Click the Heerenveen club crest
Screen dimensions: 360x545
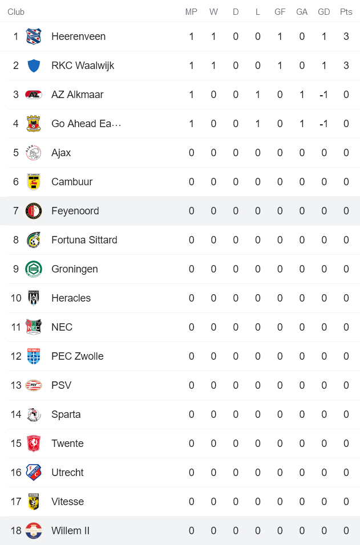(34, 36)
